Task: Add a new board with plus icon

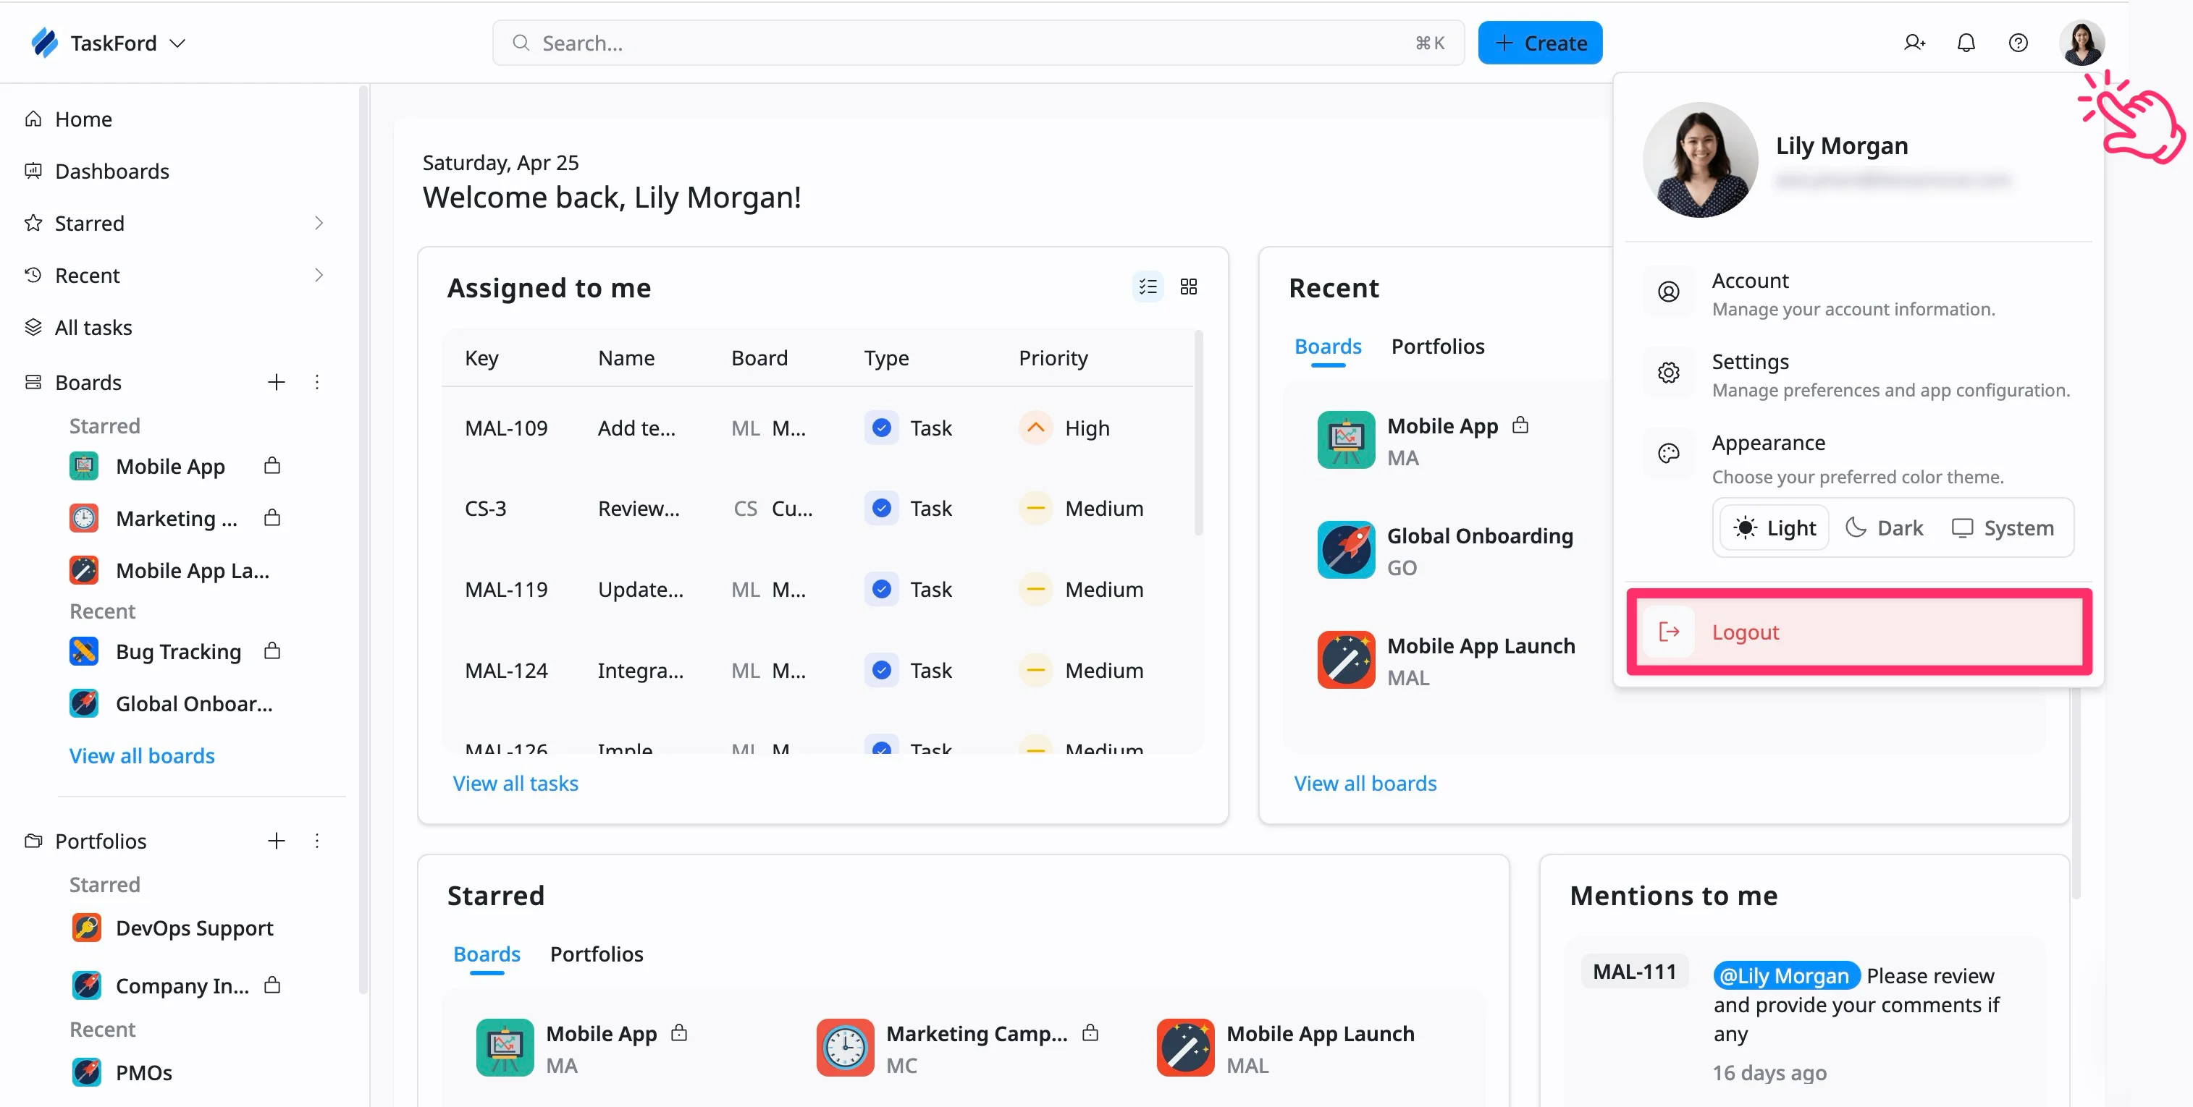Action: [x=276, y=382]
